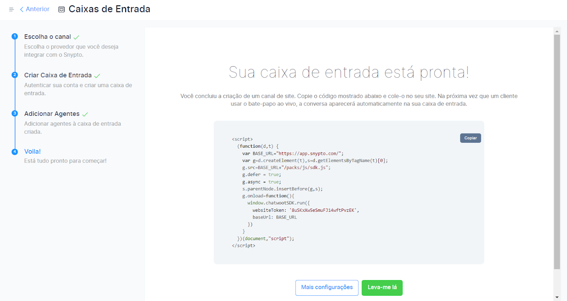This screenshot has width=567, height=301.
Task: Click the text Está tudo pronto para começar!
Action: point(65,161)
